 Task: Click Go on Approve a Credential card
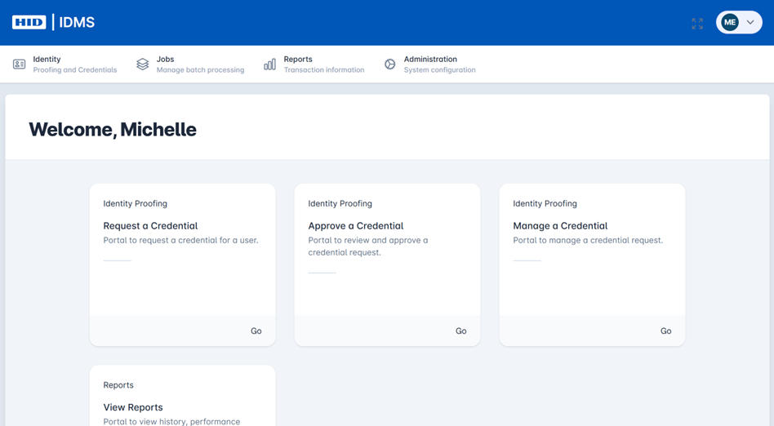coord(461,331)
